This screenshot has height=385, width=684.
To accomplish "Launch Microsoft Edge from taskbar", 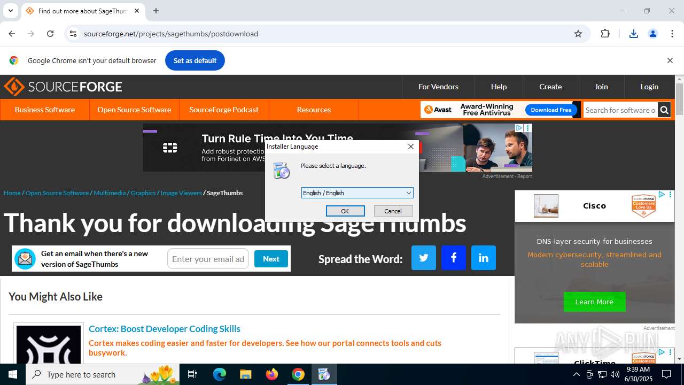I will [220, 374].
